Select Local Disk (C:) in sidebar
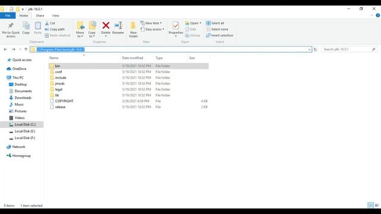 coord(22,124)
